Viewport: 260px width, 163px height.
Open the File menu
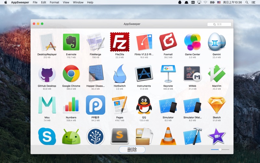[35, 2]
